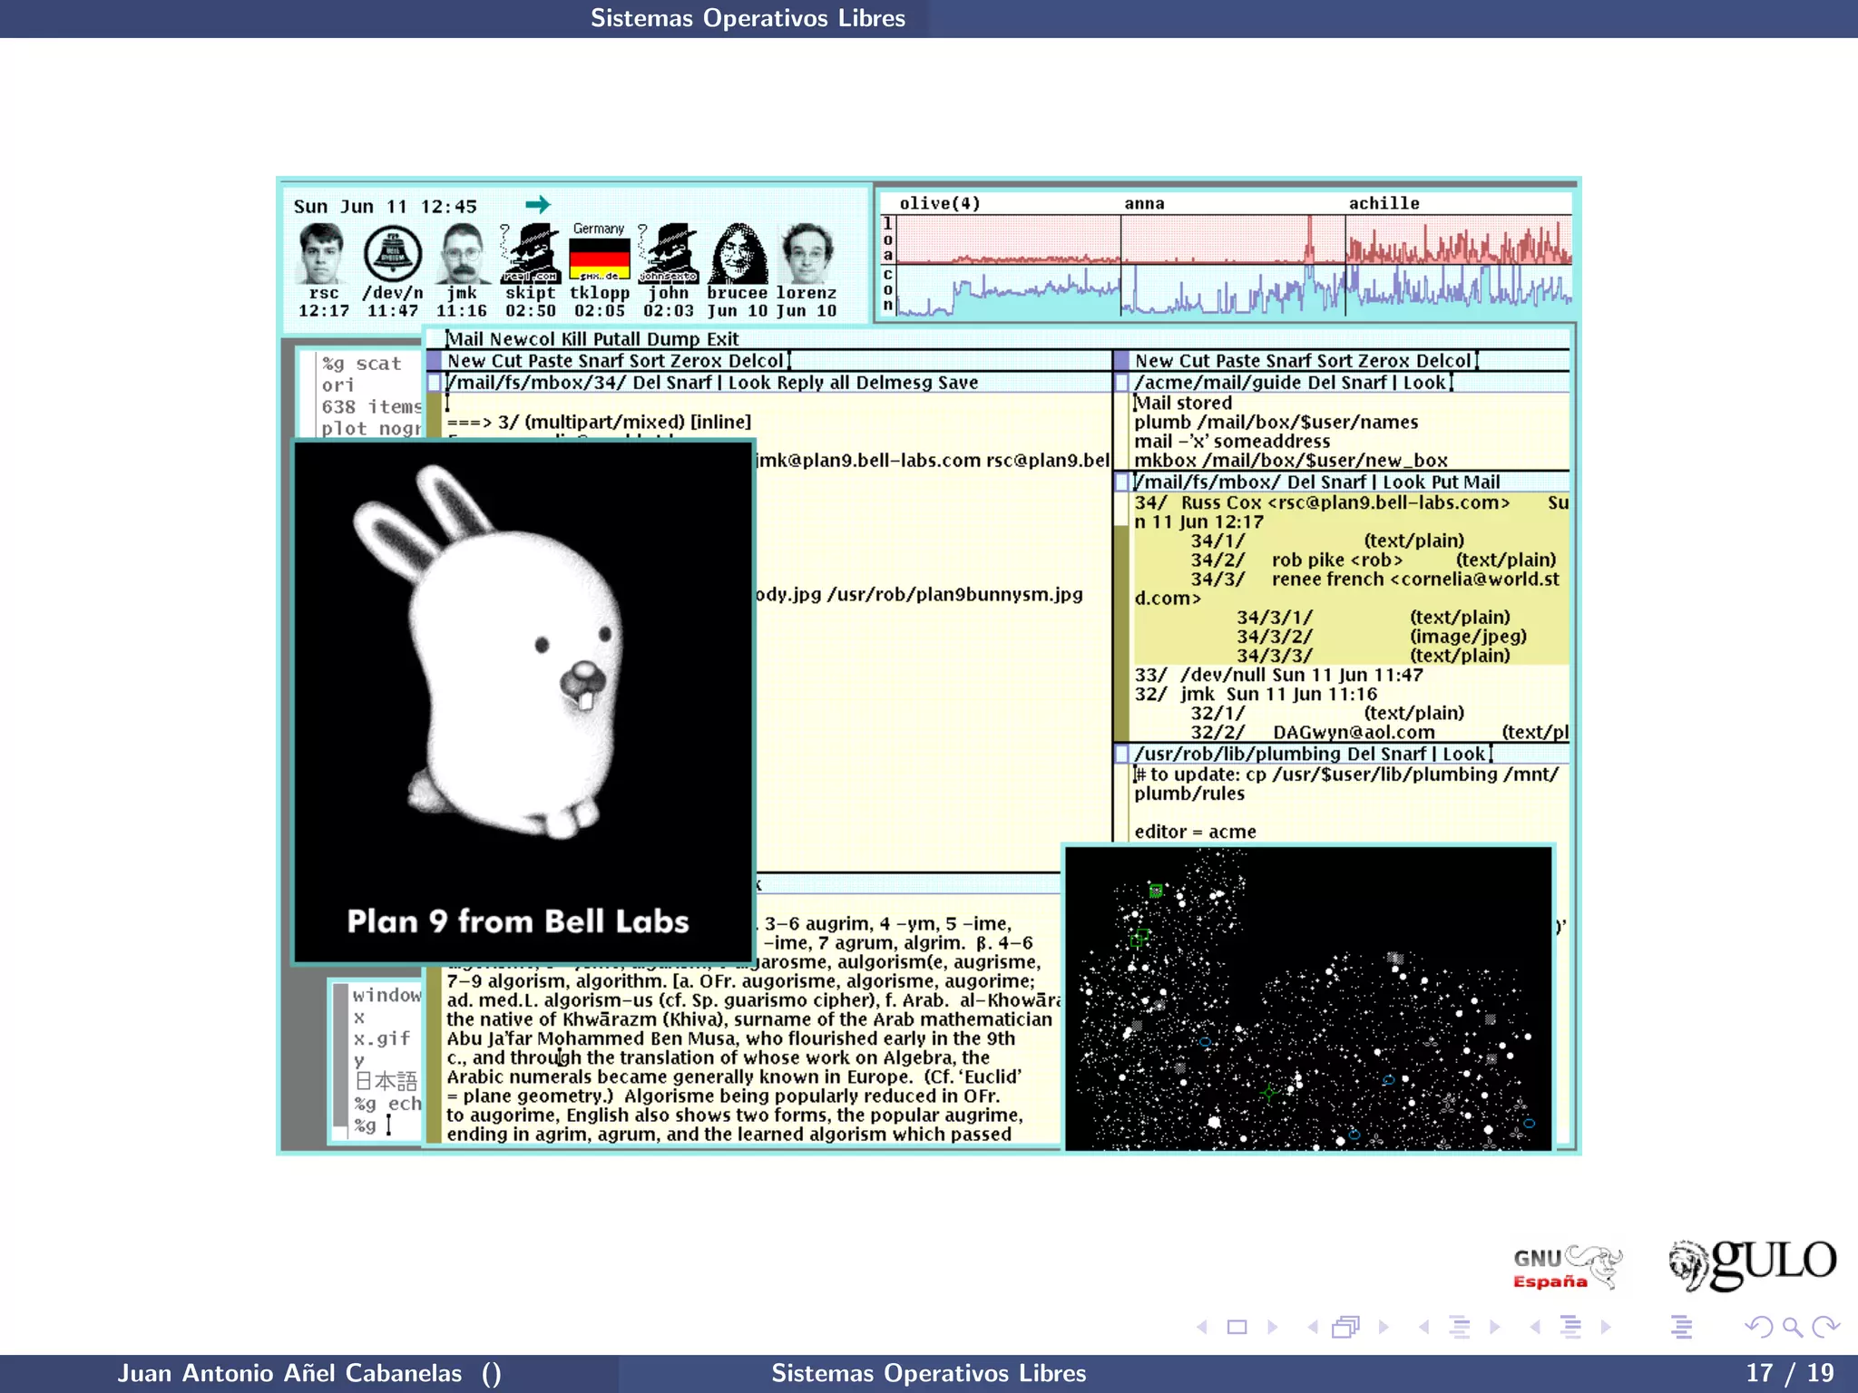Click Put in the /mail/fs/mbox/ tag
This screenshot has width=1858, height=1393.
tap(1443, 482)
